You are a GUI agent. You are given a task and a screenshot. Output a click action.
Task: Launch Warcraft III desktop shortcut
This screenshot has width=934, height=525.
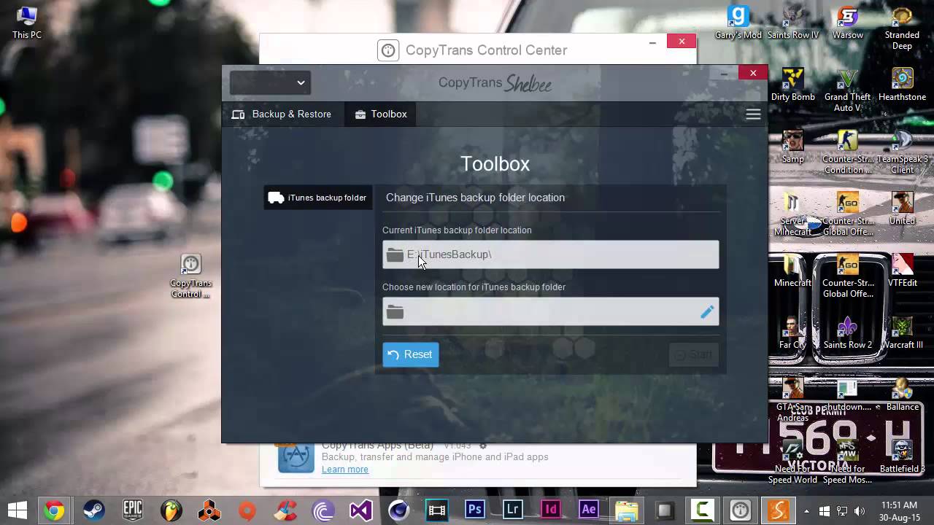(903, 332)
